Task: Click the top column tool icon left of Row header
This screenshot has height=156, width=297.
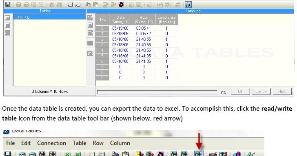Action: coord(90,18)
